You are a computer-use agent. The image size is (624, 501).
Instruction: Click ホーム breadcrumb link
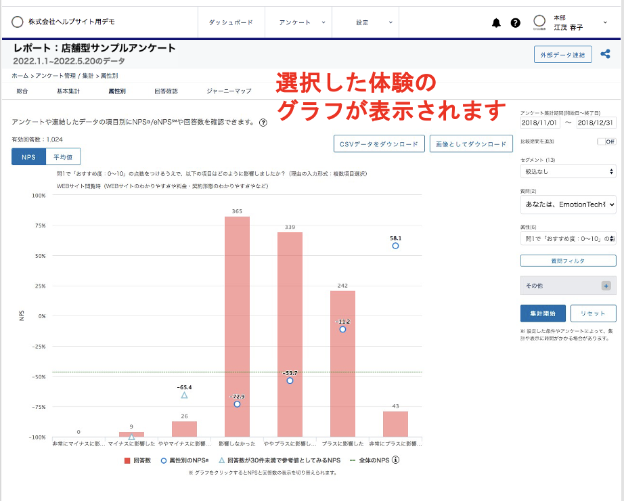pos(20,76)
